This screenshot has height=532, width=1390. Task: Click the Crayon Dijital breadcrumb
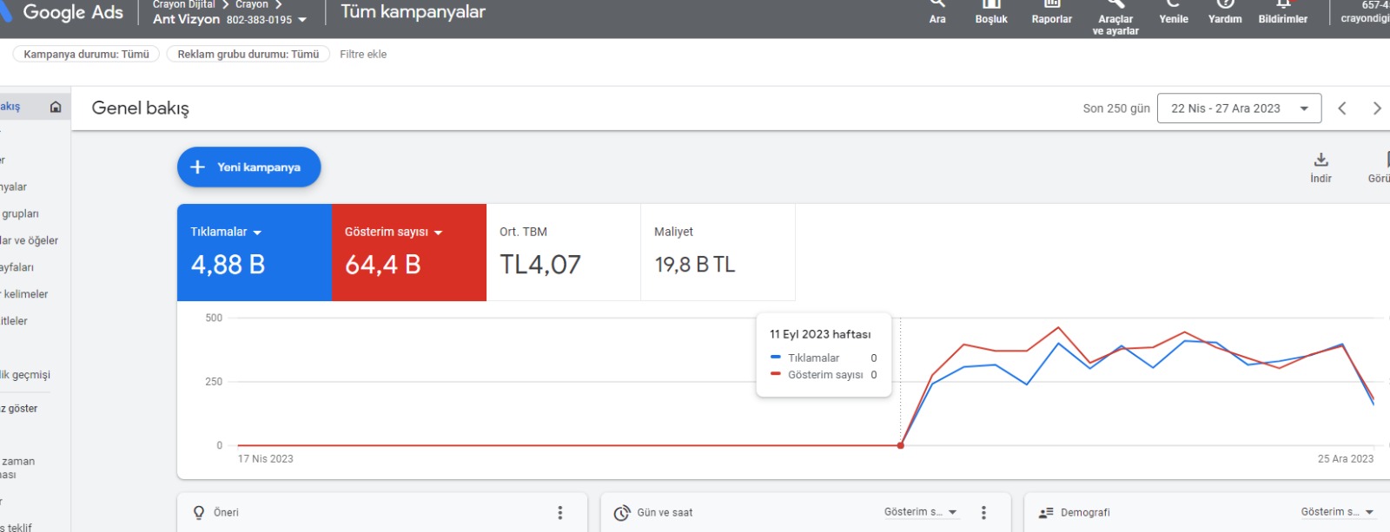click(x=183, y=4)
